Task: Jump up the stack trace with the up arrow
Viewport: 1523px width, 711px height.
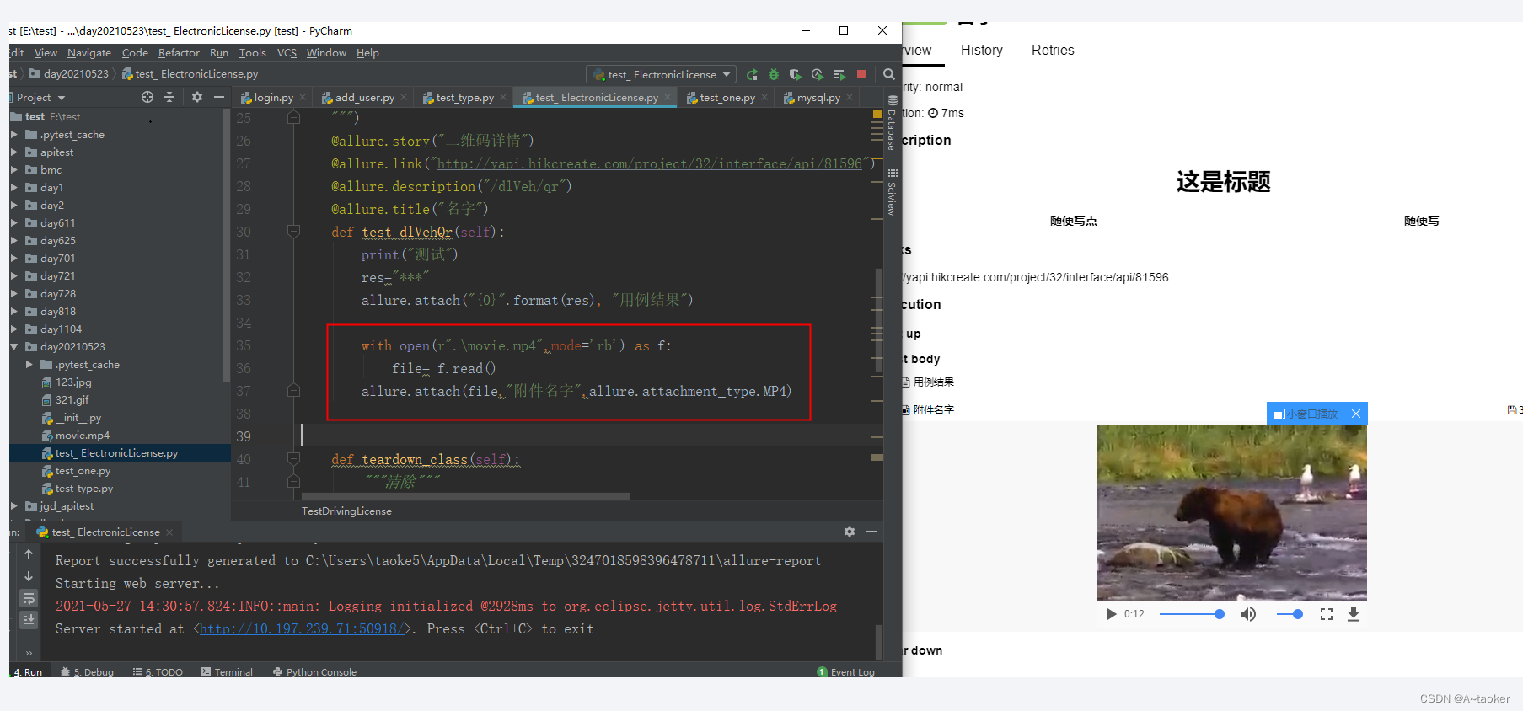Action: [x=29, y=554]
